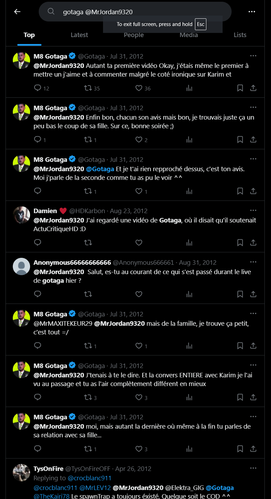Screen dimensions: 271x499
Task: Share the tweet ending with 'bonne soirée ;)'
Action: point(253,140)
